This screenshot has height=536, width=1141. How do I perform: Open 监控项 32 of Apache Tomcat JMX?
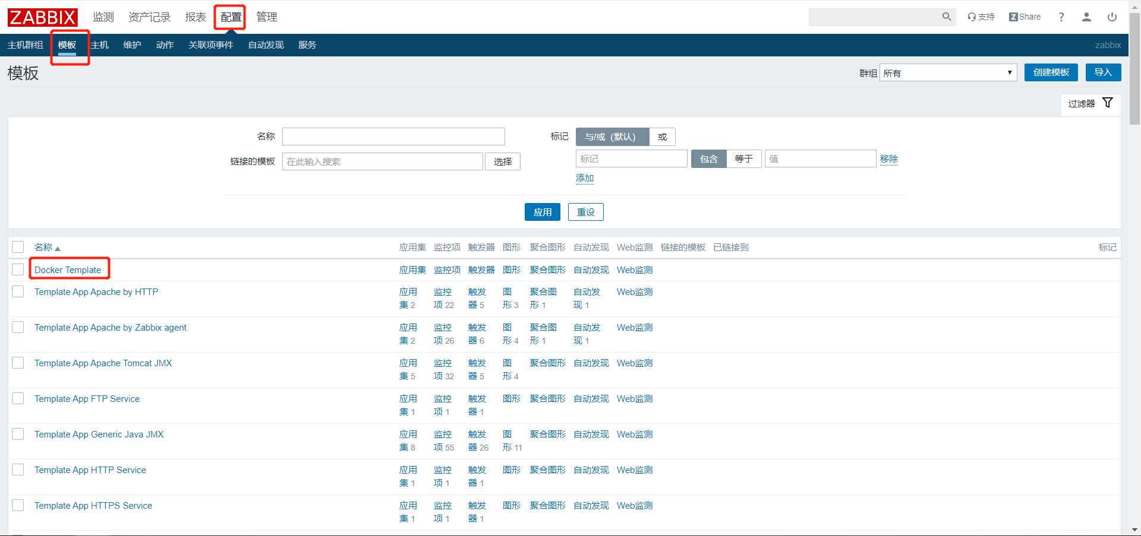444,370
